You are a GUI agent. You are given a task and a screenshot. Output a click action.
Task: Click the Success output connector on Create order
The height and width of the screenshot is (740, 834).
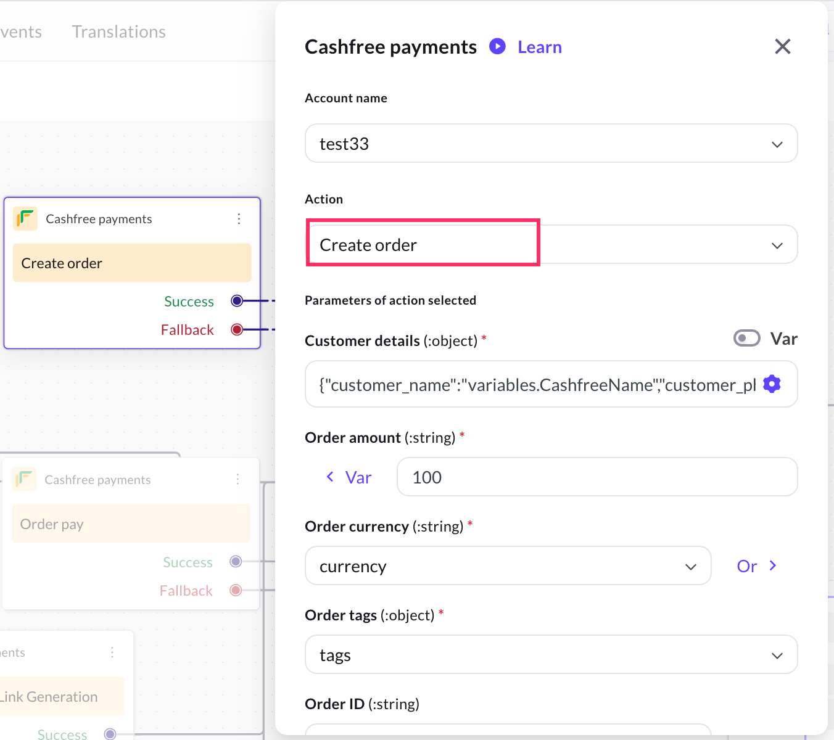pos(237,301)
